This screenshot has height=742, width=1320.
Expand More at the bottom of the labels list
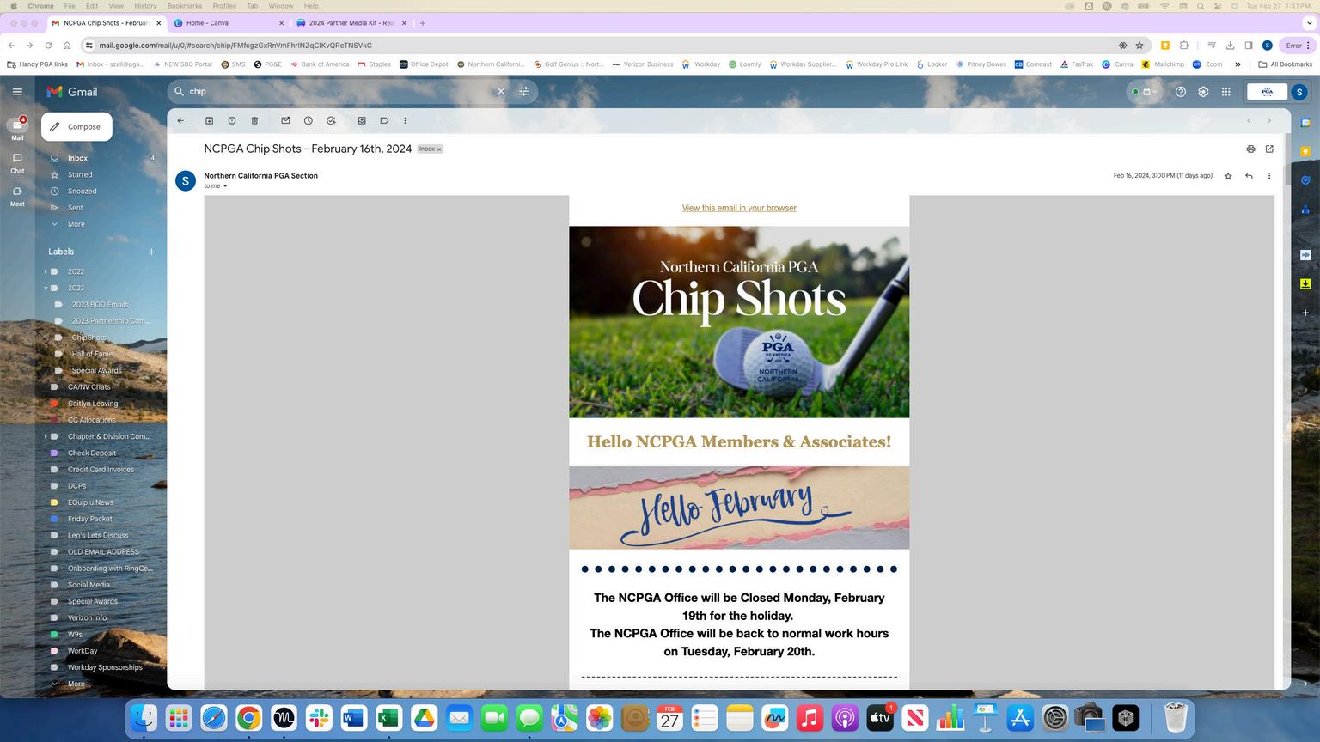[x=76, y=684]
